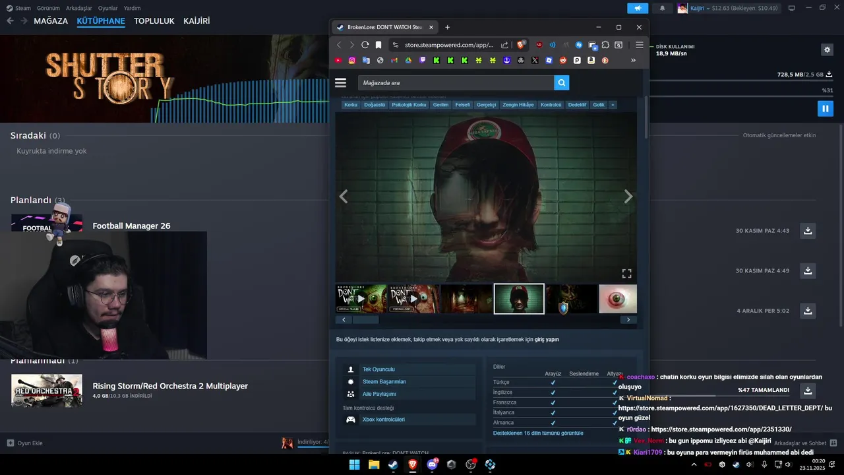Click in the Mağazada ara search field
The image size is (844, 475).
pos(456,82)
